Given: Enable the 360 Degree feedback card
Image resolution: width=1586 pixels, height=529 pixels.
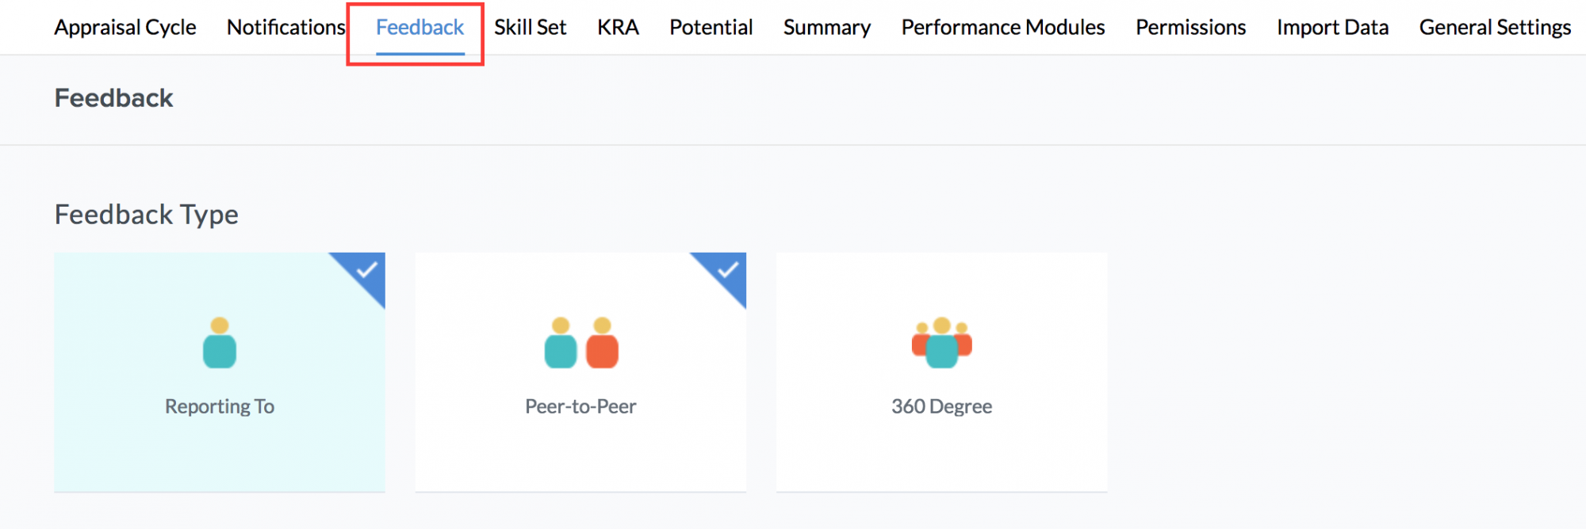Looking at the screenshot, I should tap(941, 372).
